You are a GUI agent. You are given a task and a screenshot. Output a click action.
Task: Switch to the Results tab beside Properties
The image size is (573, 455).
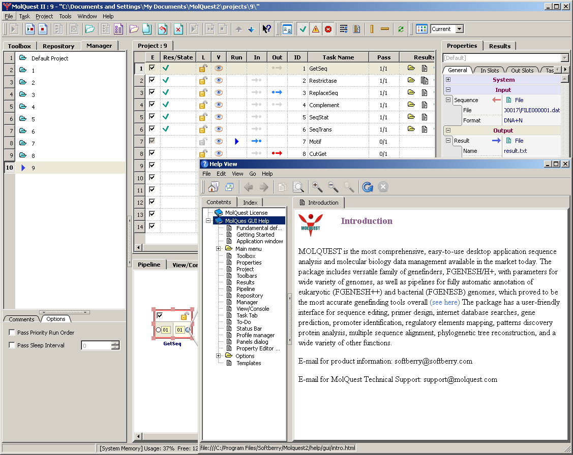500,46
